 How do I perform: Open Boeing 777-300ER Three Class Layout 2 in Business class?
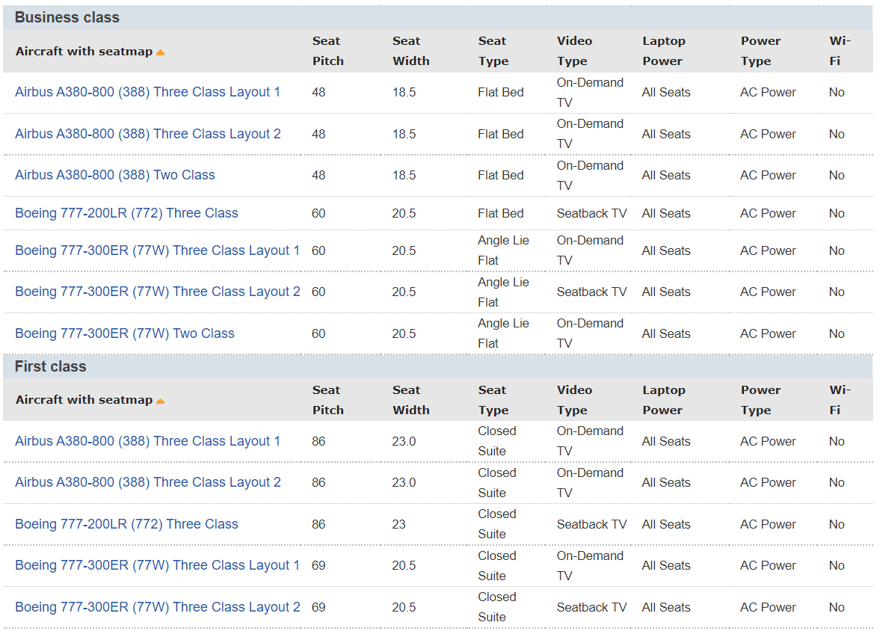[157, 292]
